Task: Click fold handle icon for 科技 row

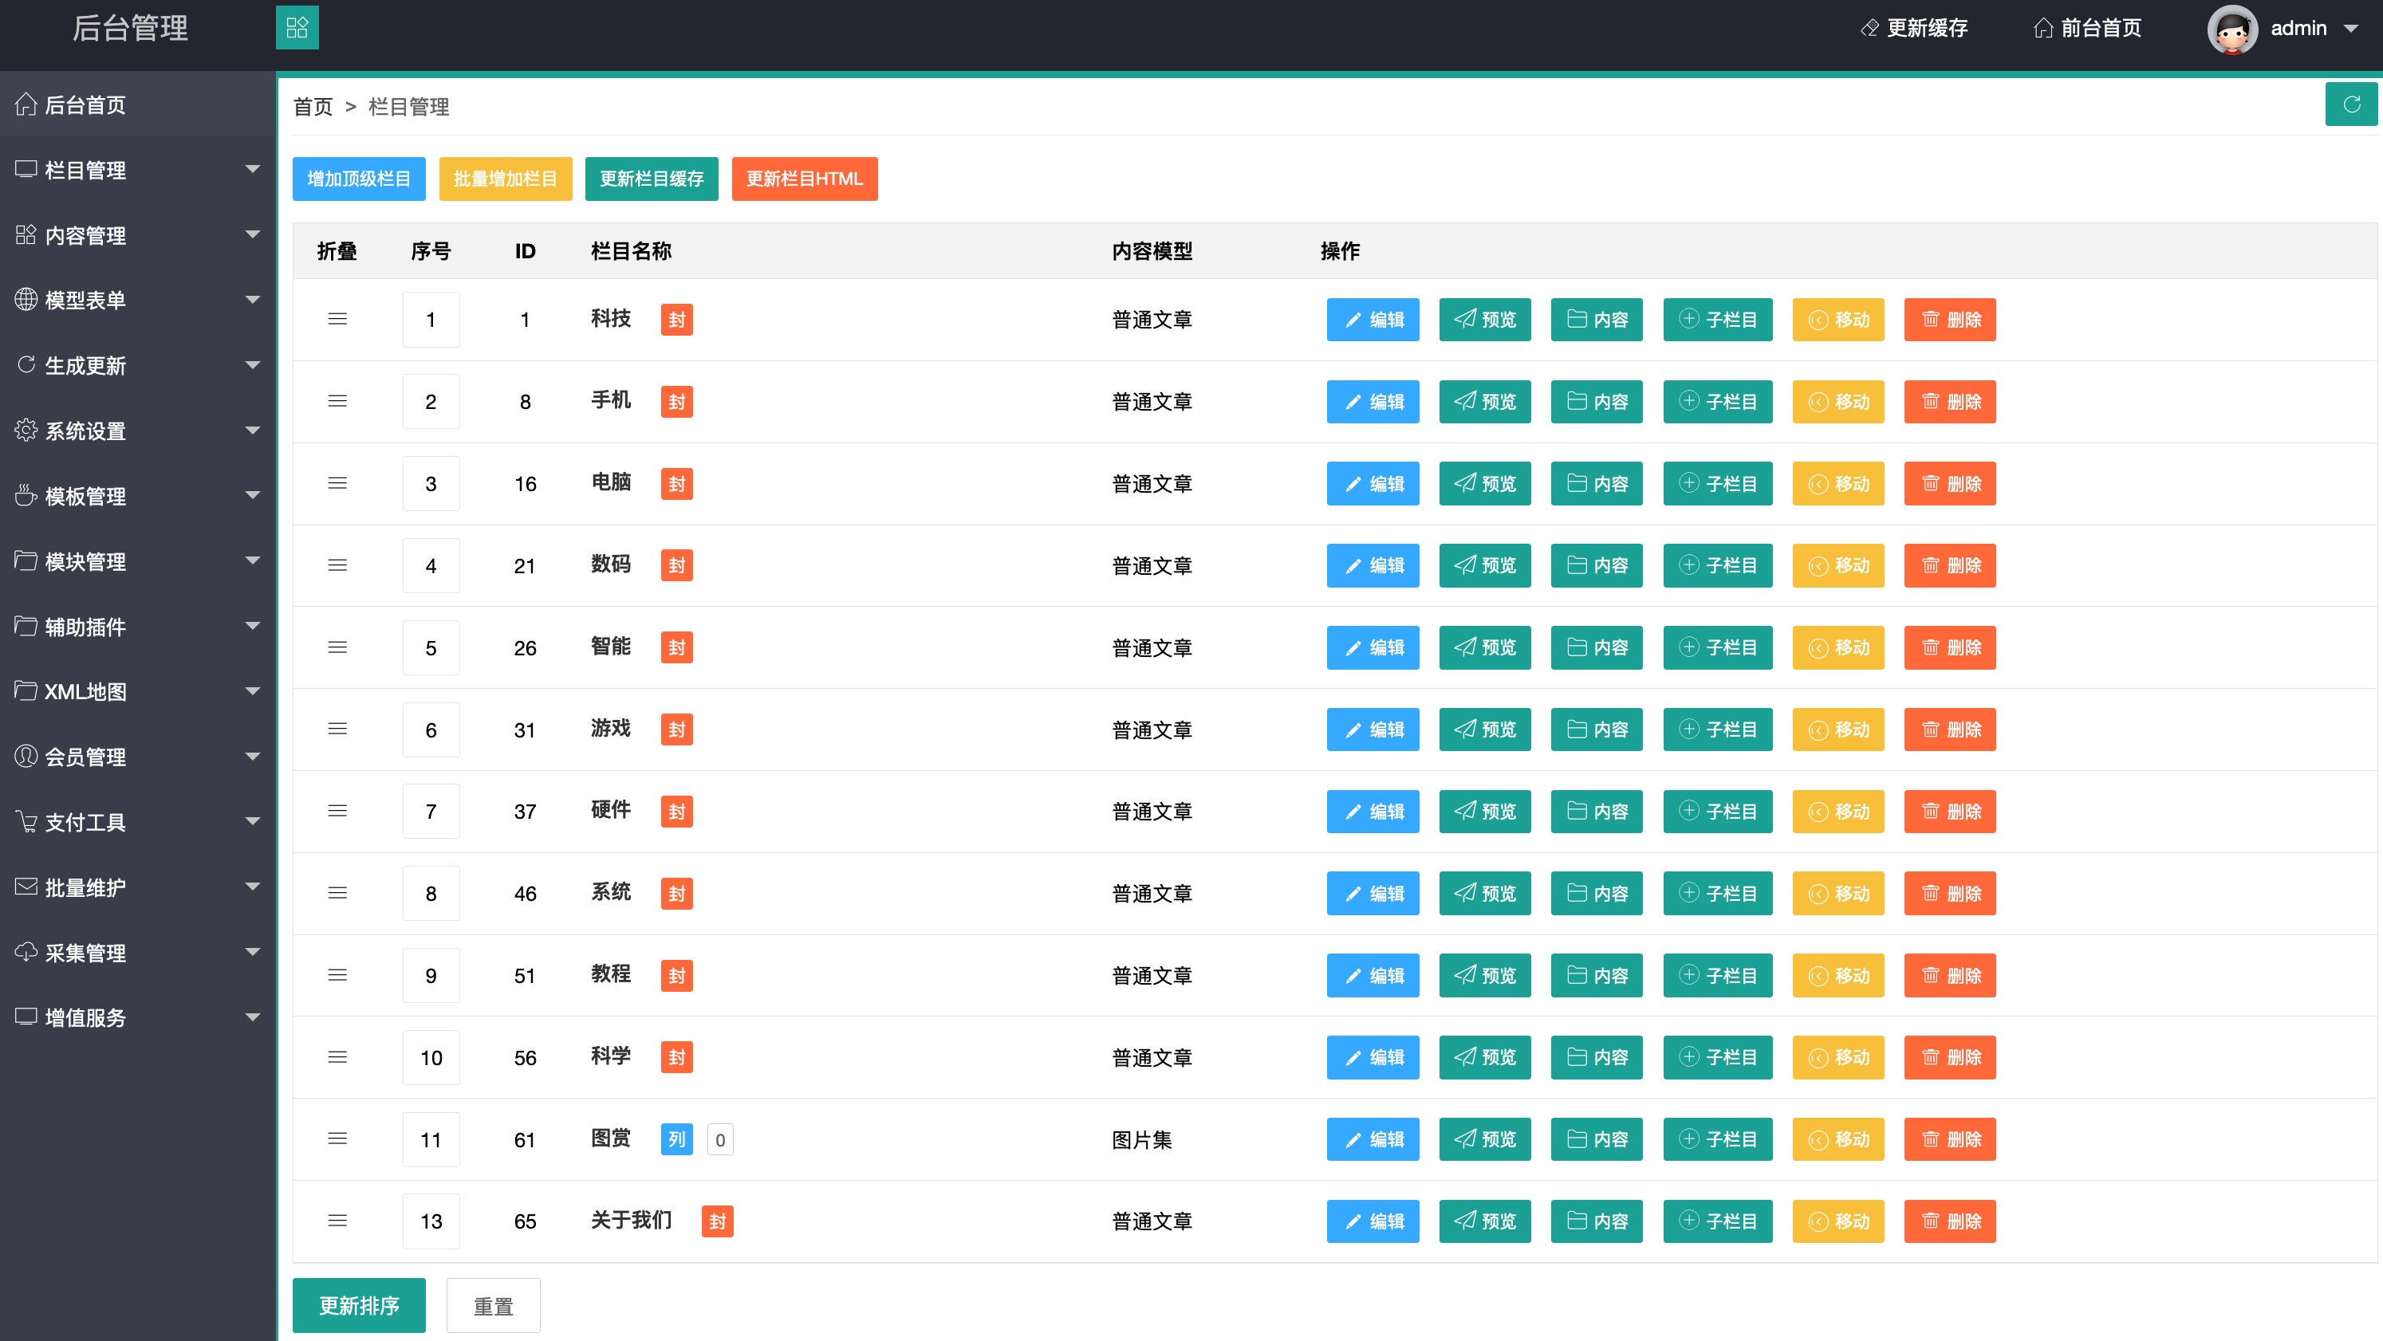Action: (337, 319)
